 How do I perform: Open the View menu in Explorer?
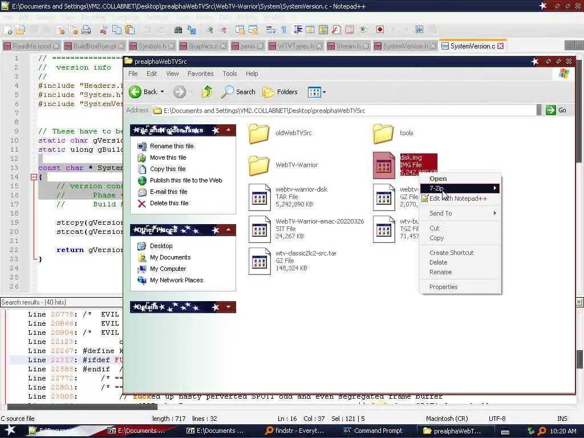172,74
